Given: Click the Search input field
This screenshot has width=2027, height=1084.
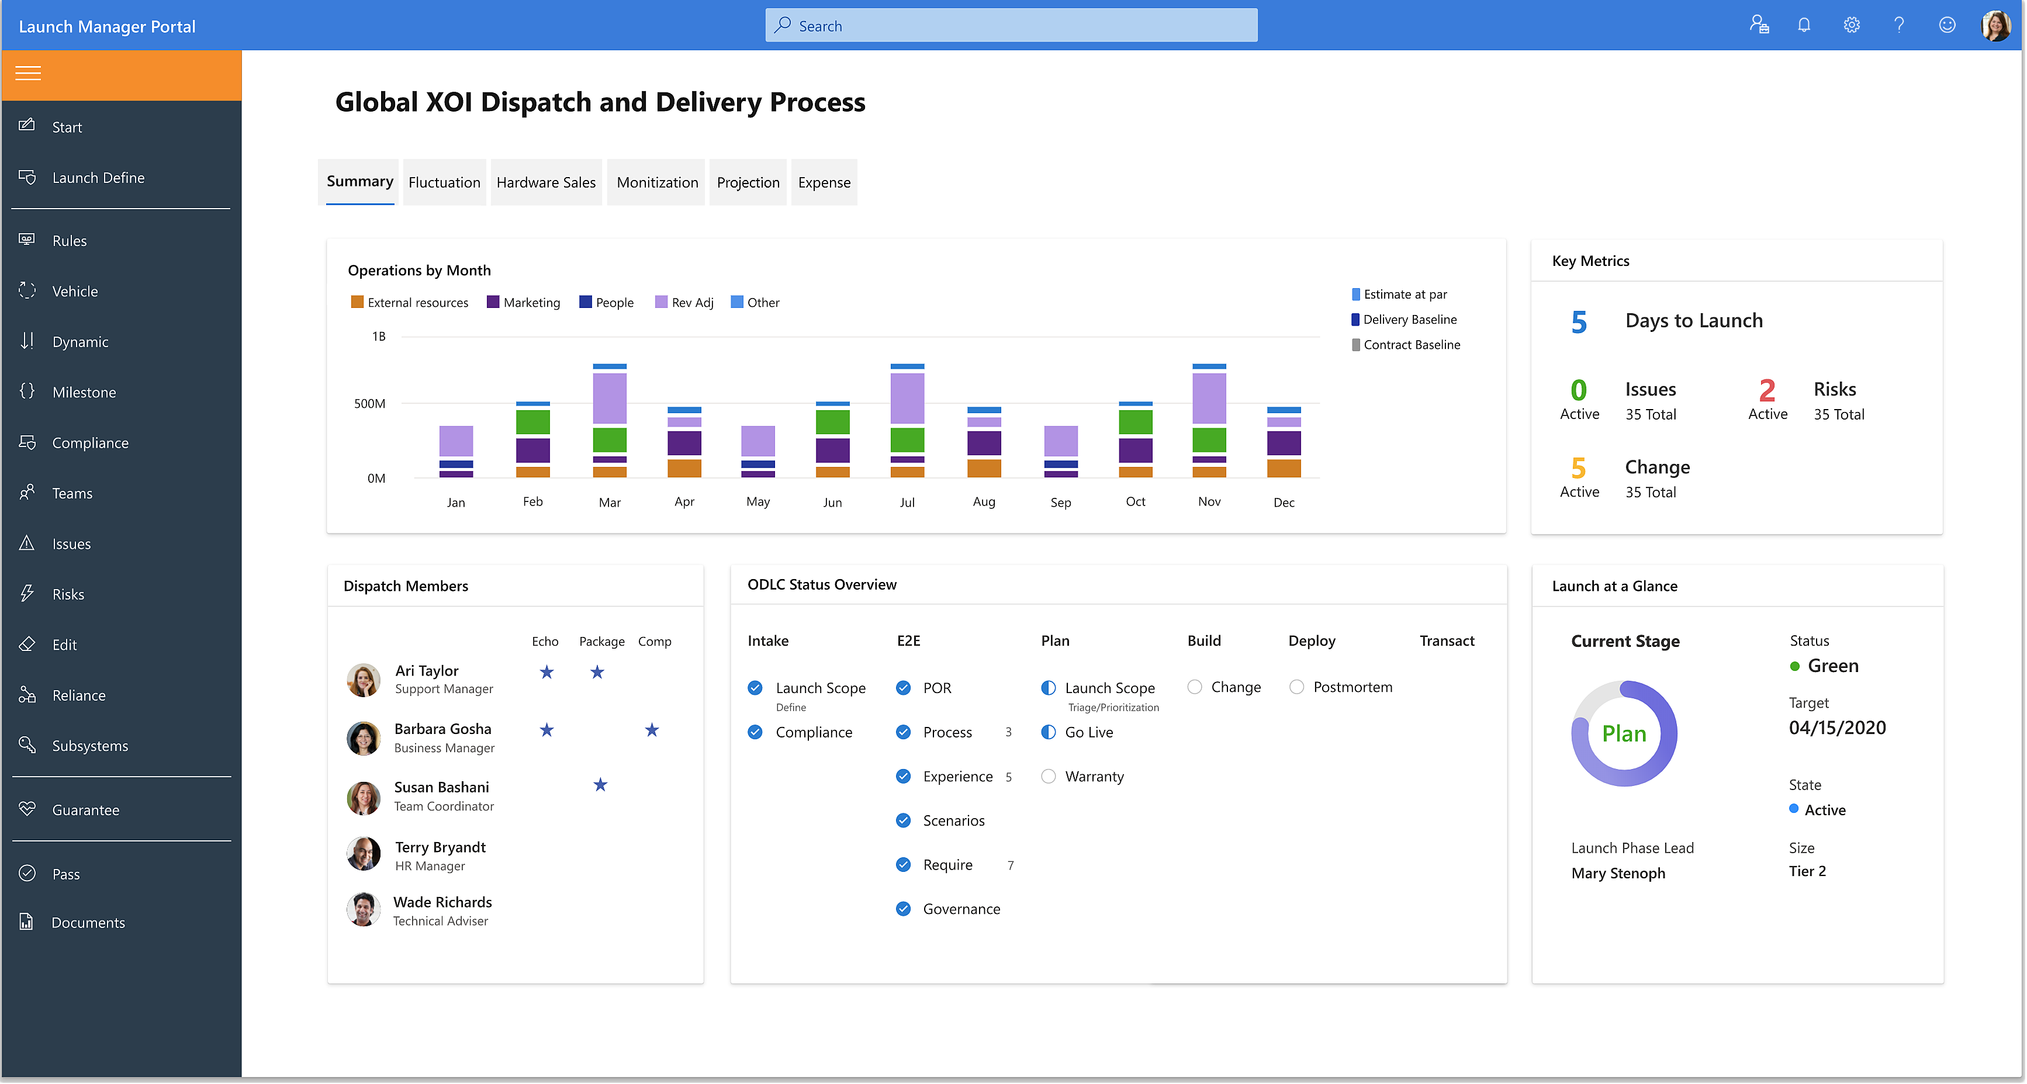Looking at the screenshot, I should point(1012,25).
